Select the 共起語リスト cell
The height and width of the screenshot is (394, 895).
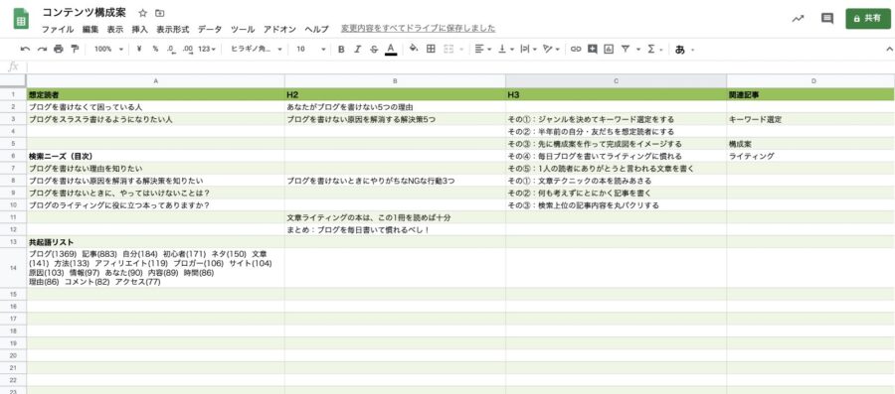pos(156,242)
